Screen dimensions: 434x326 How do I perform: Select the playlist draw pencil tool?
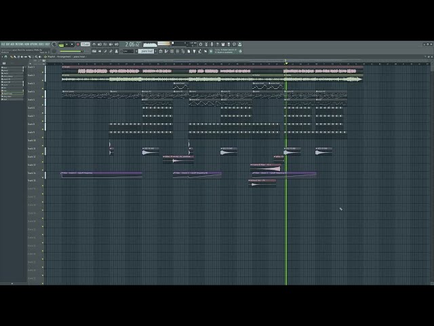12,56
